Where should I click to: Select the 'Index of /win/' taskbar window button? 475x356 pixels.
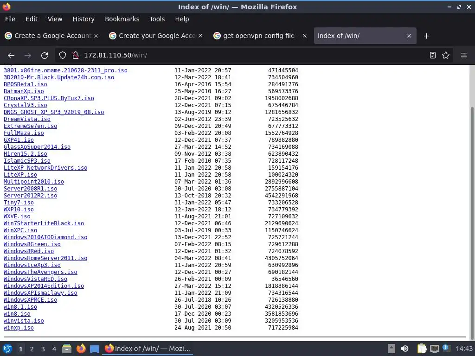point(148,349)
